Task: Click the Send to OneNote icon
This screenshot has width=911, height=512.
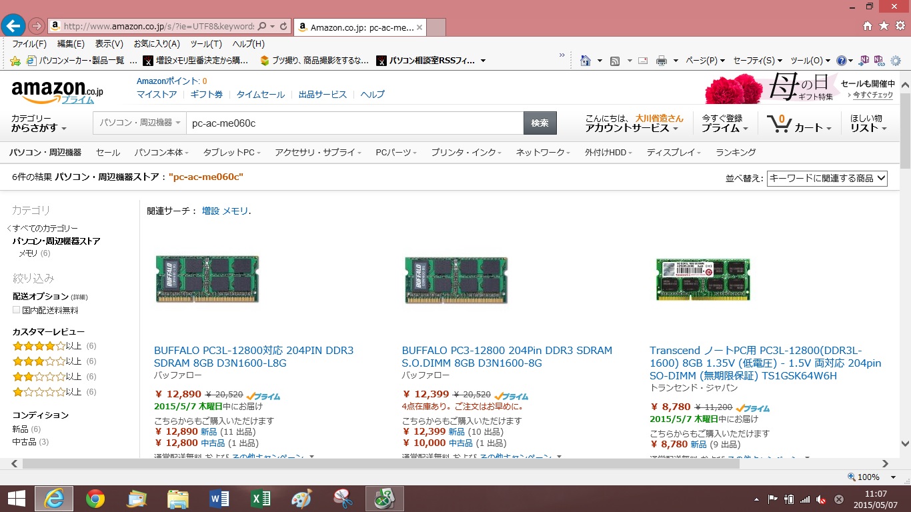Action: coord(865,61)
